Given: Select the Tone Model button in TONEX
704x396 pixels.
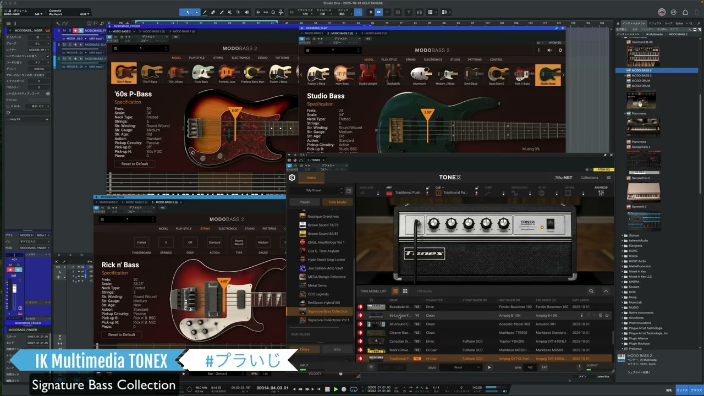Looking at the screenshot, I should (337, 202).
